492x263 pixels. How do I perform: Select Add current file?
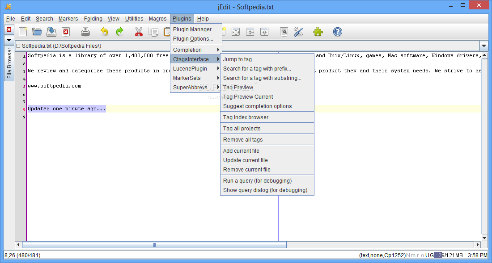pos(267,150)
